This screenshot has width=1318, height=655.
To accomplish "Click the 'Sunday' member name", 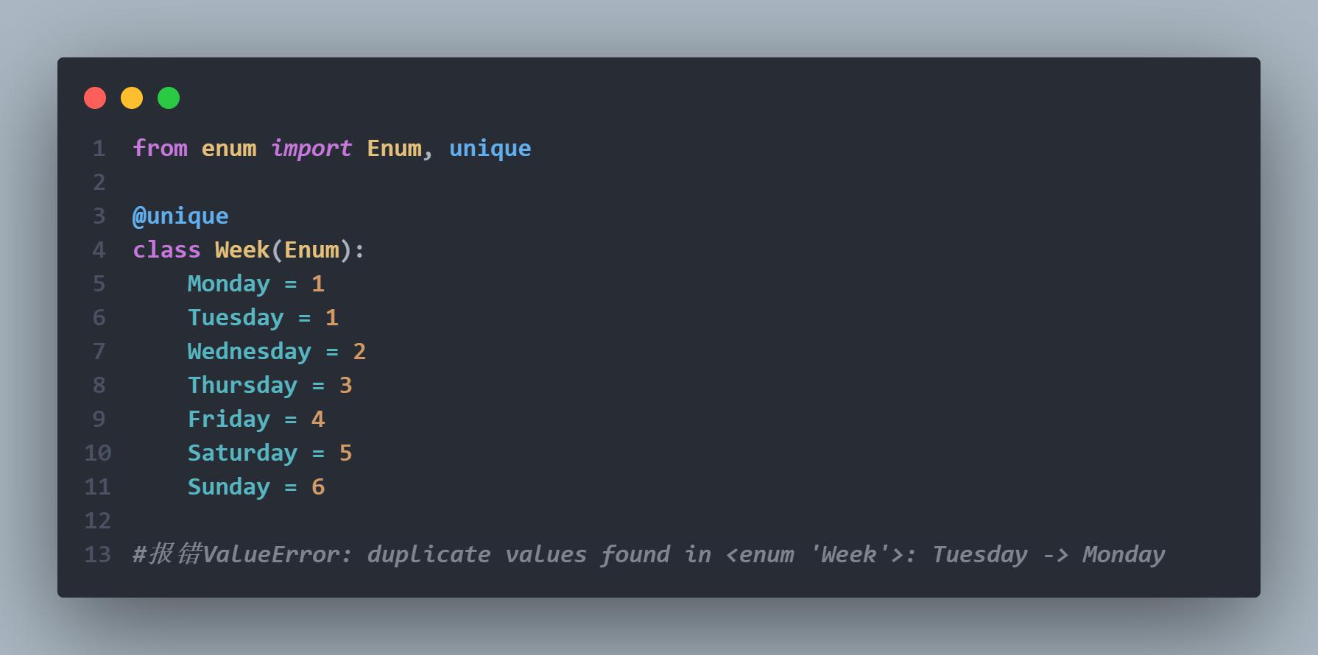I will pos(228,487).
